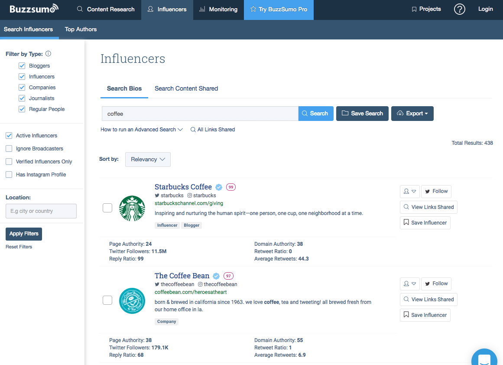Screen dimensions: 503x365
Task: Click the Location input field
Action: pos(41,211)
